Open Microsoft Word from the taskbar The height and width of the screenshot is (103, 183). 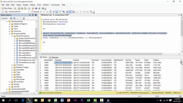click(x=62, y=100)
